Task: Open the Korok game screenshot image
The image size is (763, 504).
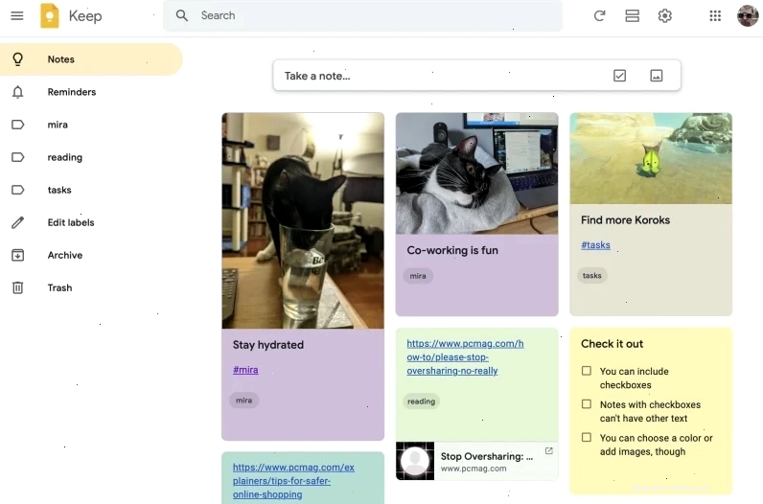Action: click(x=651, y=159)
